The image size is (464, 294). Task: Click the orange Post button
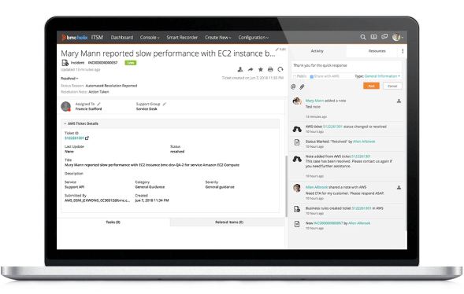coord(371,86)
